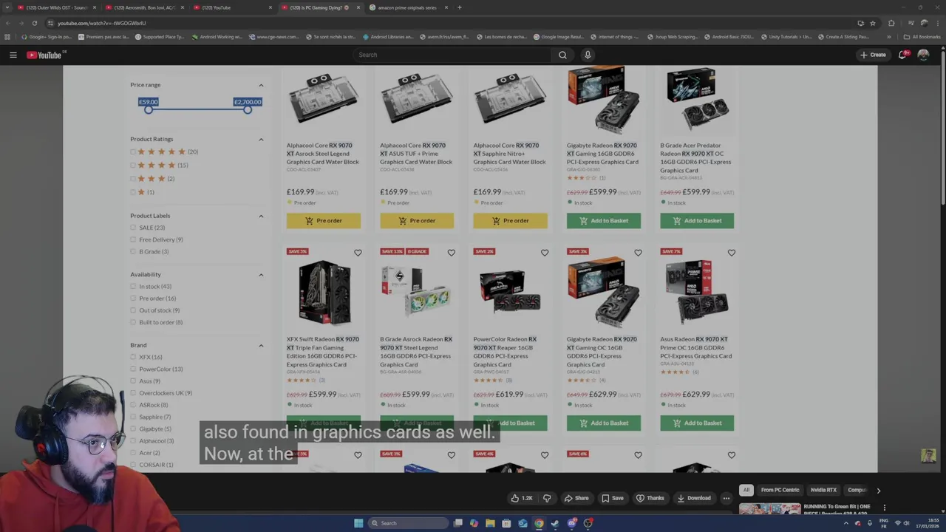The height and width of the screenshot is (532, 946).
Task: Tick the Free Delivery (9) checkbox
Action: click(x=133, y=239)
